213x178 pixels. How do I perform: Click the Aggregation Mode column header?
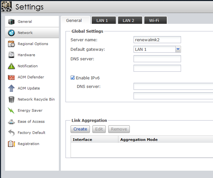pyautogui.click(x=139, y=140)
